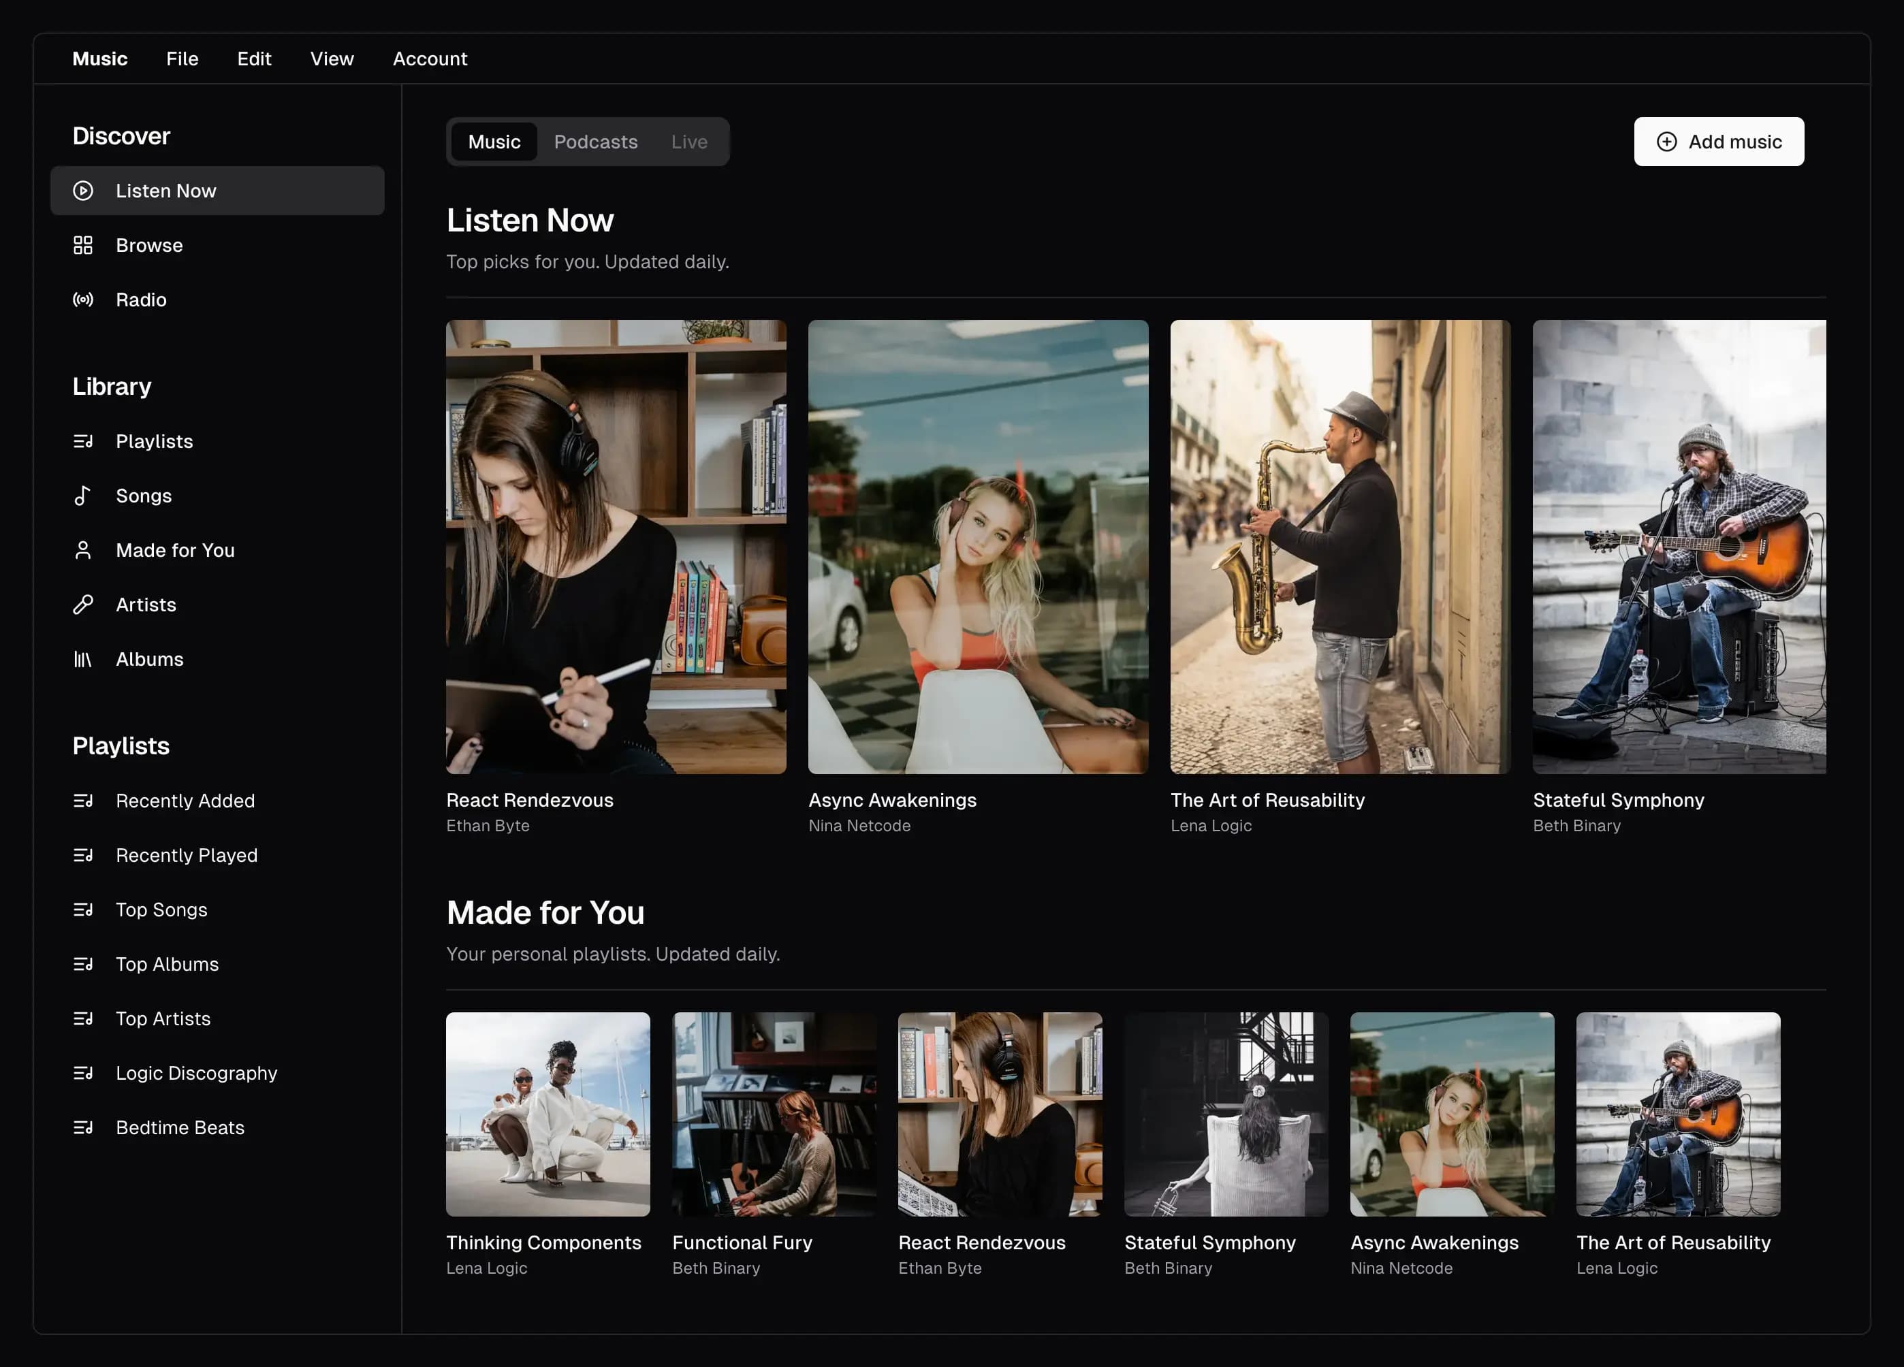Viewport: 1904px width, 1367px height.
Task: Click the Made for You person icon
Action: (82, 551)
